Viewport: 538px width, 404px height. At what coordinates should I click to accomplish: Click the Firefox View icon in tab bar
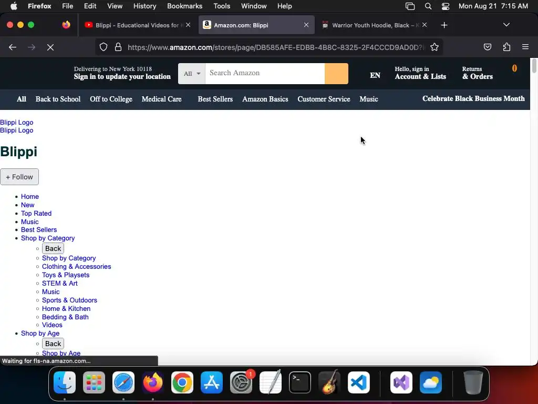click(66, 25)
